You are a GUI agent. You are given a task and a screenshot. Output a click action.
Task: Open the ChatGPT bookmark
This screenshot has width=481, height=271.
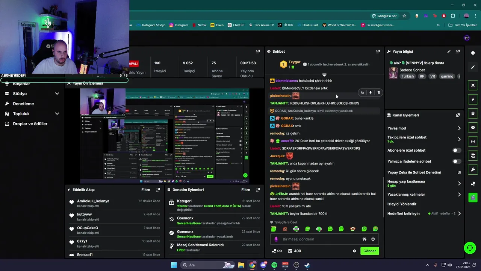(x=236, y=25)
